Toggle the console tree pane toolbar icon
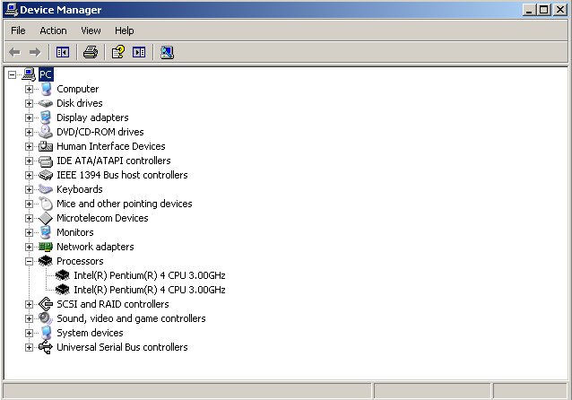 [63, 52]
